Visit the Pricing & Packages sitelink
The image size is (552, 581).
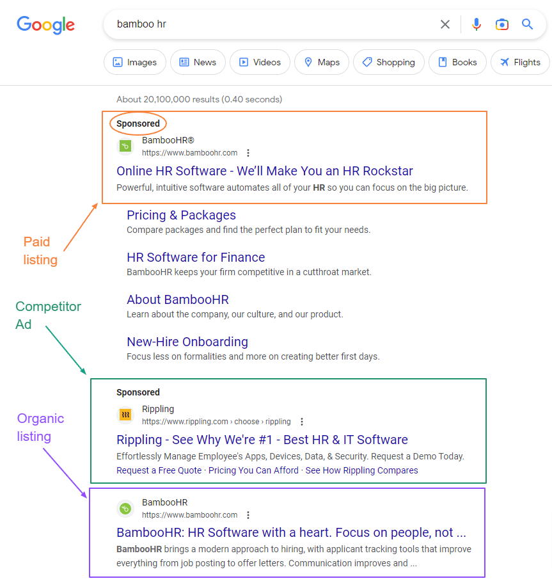tap(181, 215)
